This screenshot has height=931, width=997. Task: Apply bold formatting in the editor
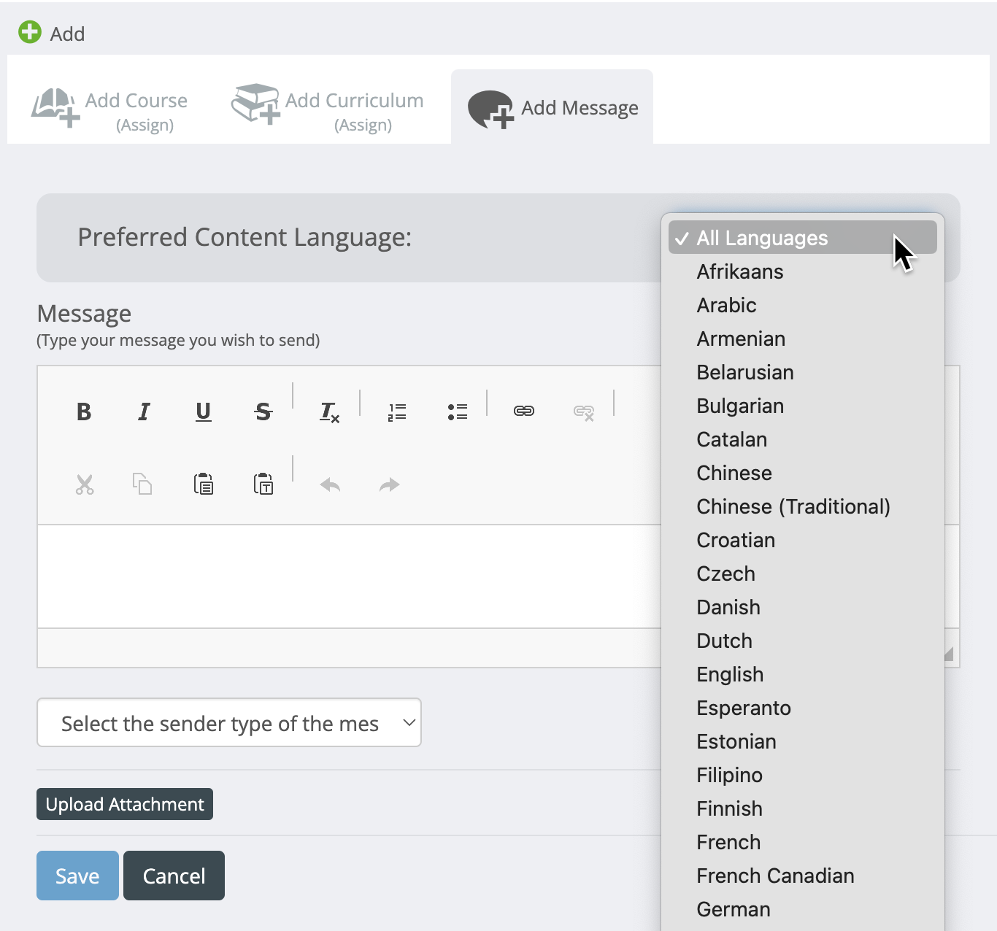(84, 412)
